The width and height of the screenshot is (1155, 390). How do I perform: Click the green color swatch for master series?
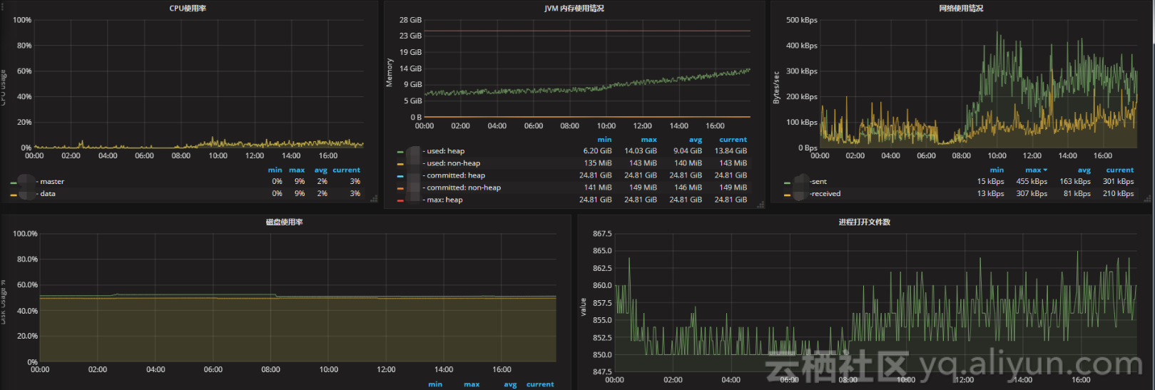pyautogui.click(x=14, y=183)
